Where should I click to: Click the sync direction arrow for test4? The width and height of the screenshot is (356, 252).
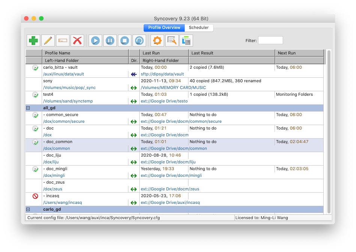click(134, 101)
